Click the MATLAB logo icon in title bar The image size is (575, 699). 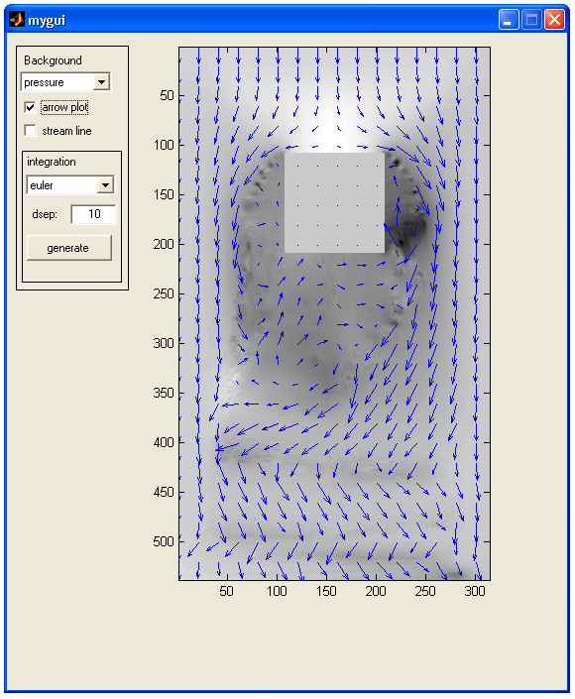pos(17,20)
